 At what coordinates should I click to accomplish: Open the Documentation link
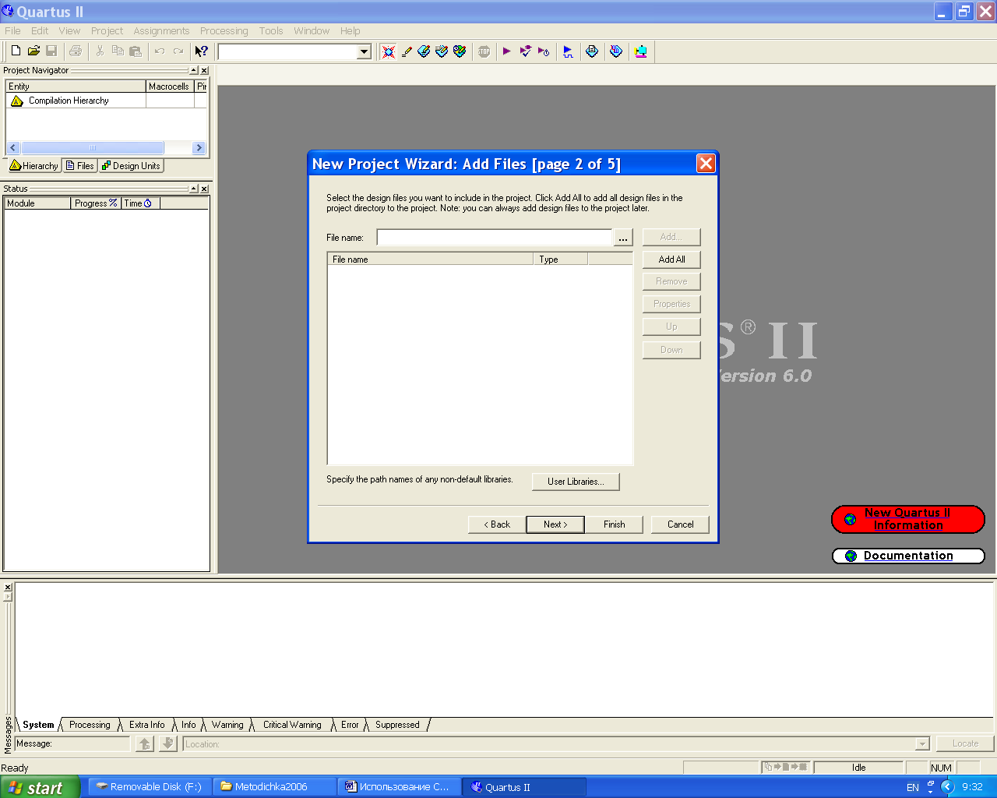click(908, 556)
